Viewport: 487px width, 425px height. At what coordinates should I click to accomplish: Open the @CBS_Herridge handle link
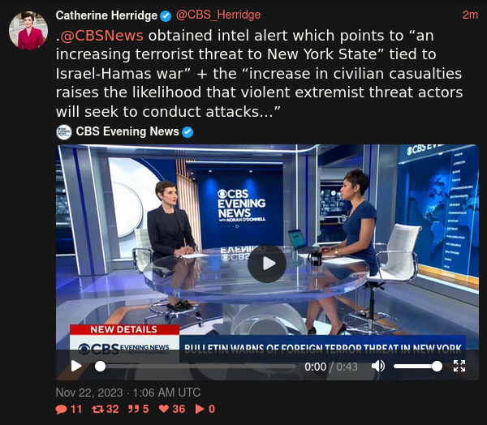218,15
